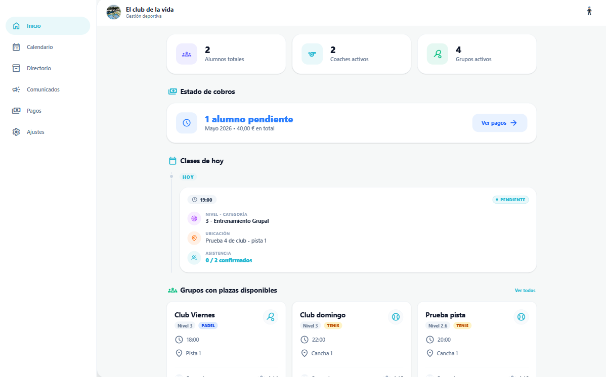Click the Nivel 3 tag on Club domingo

pos(311,325)
